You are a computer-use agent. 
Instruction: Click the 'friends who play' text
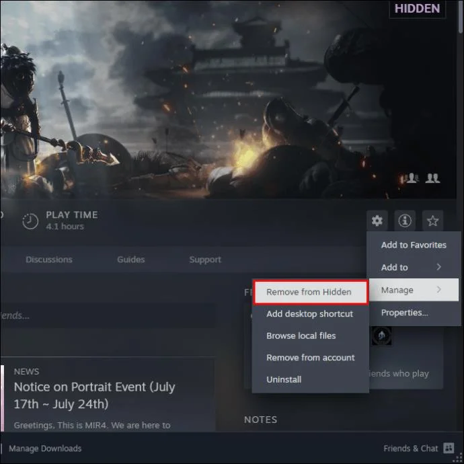(399, 374)
